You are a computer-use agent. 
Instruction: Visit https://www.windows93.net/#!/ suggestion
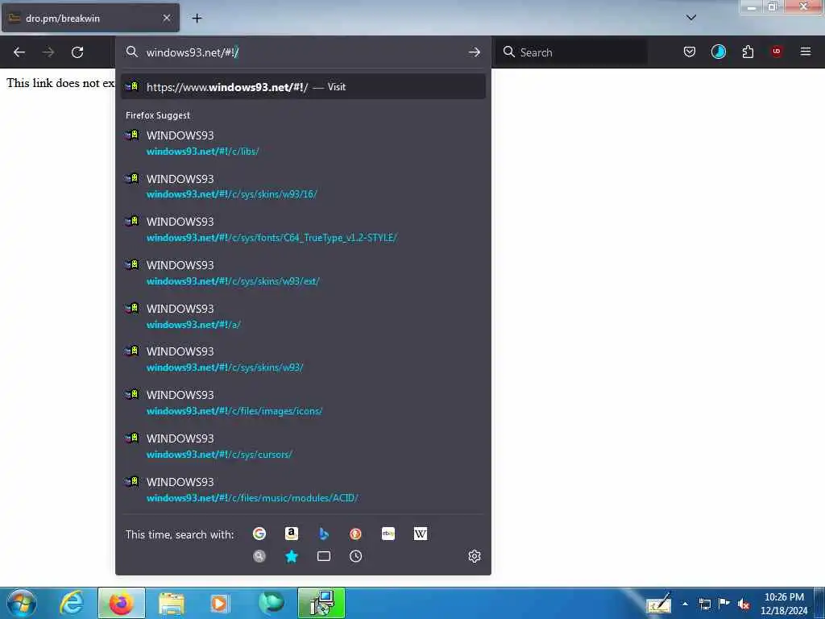(303, 87)
